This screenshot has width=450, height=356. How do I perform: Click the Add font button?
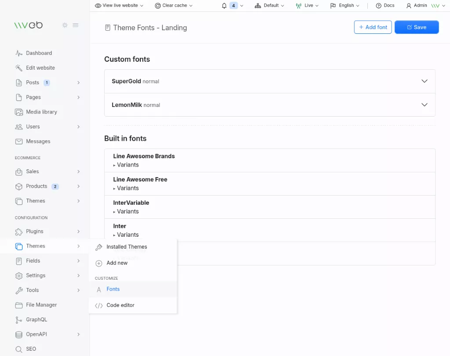point(373,27)
